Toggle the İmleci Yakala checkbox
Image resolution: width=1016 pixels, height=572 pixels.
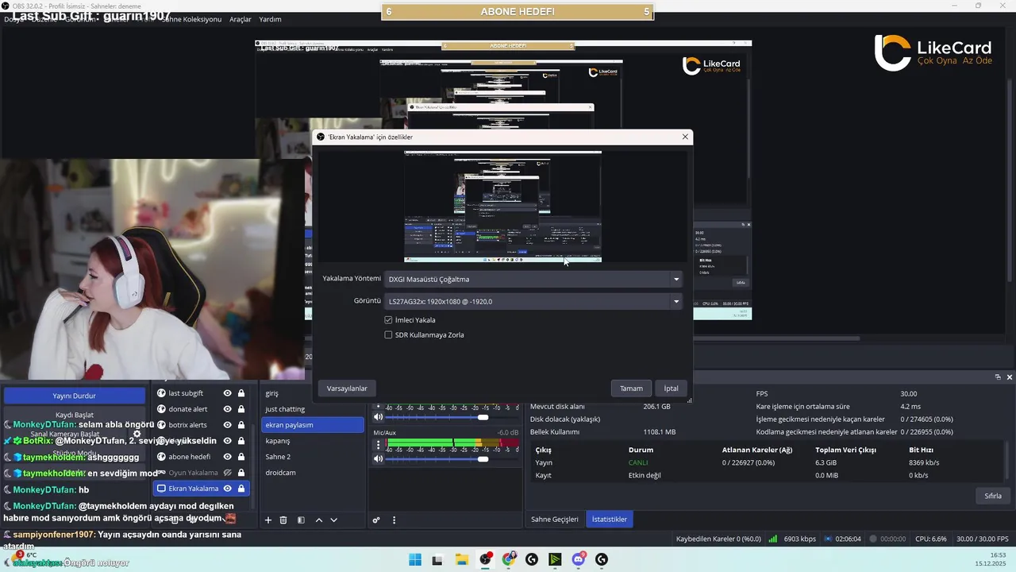click(388, 320)
